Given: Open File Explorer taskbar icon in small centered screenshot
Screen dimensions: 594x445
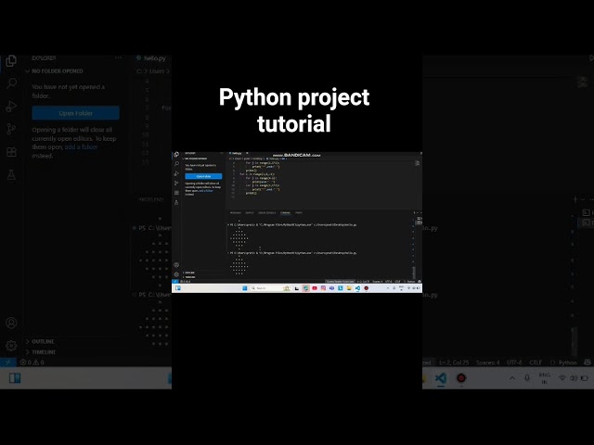Looking at the screenshot, I should 349,288.
